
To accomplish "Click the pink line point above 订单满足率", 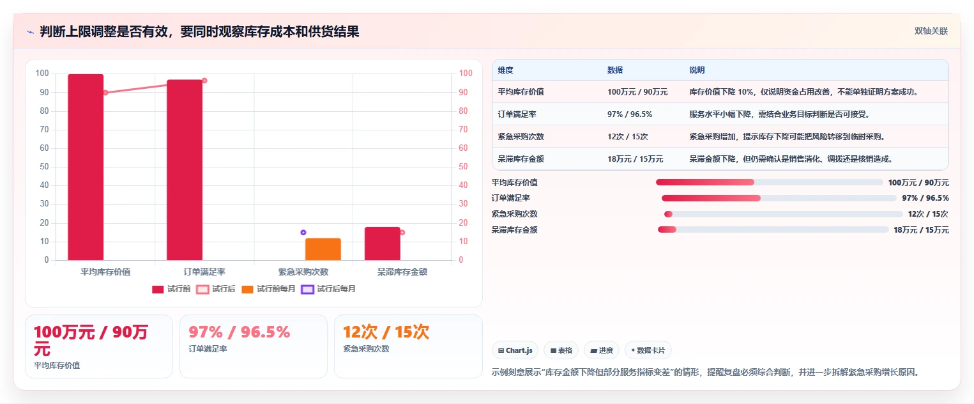I will point(204,81).
